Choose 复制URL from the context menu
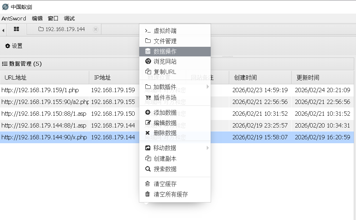The width and height of the screenshot is (356, 220). point(175,72)
